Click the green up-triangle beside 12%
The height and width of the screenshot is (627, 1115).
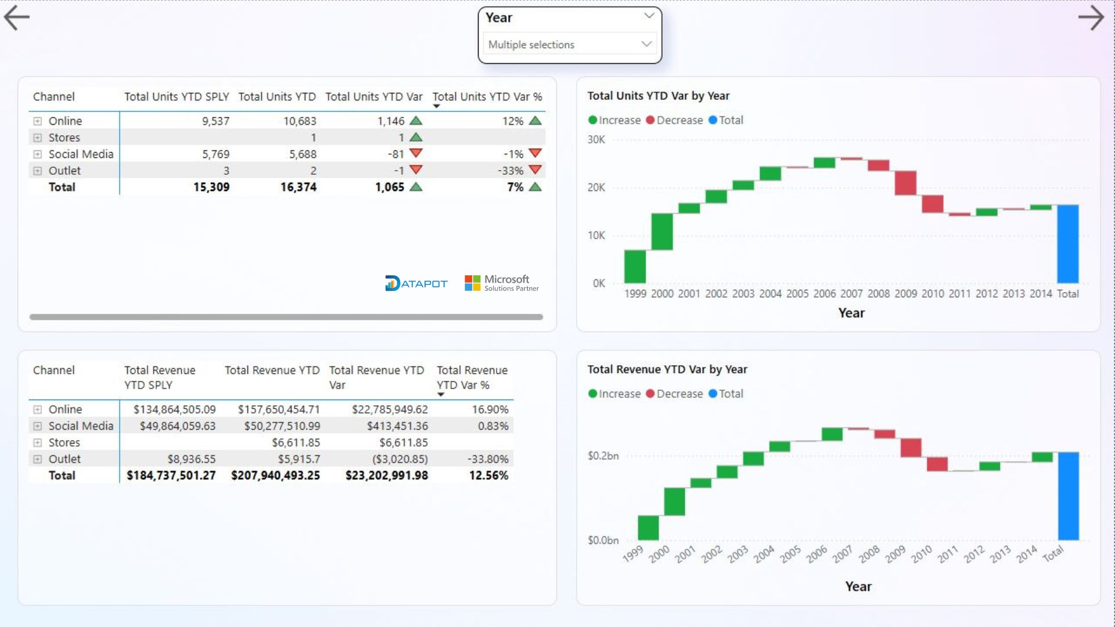point(535,121)
